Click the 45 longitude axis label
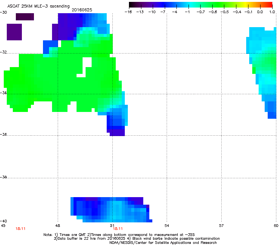Screen dimensions: 279x245 click(x=3, y=226)
